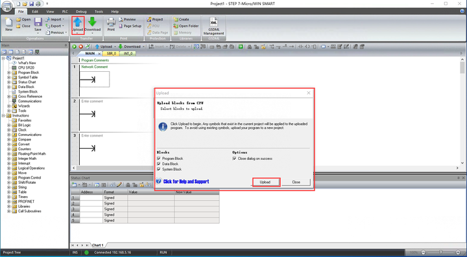Select Communications under Project1 tree

pos(30,101)
